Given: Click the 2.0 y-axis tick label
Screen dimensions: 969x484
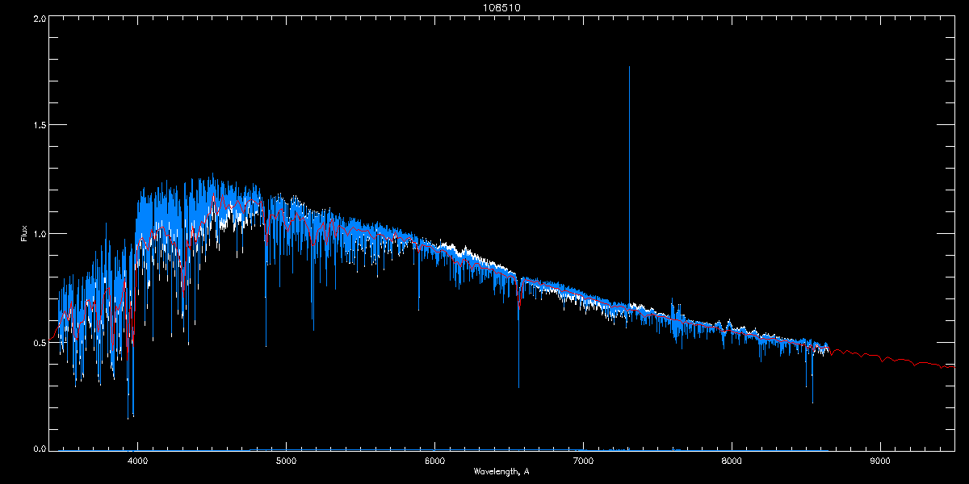Looking at the screenshot, I should (38, 18).
